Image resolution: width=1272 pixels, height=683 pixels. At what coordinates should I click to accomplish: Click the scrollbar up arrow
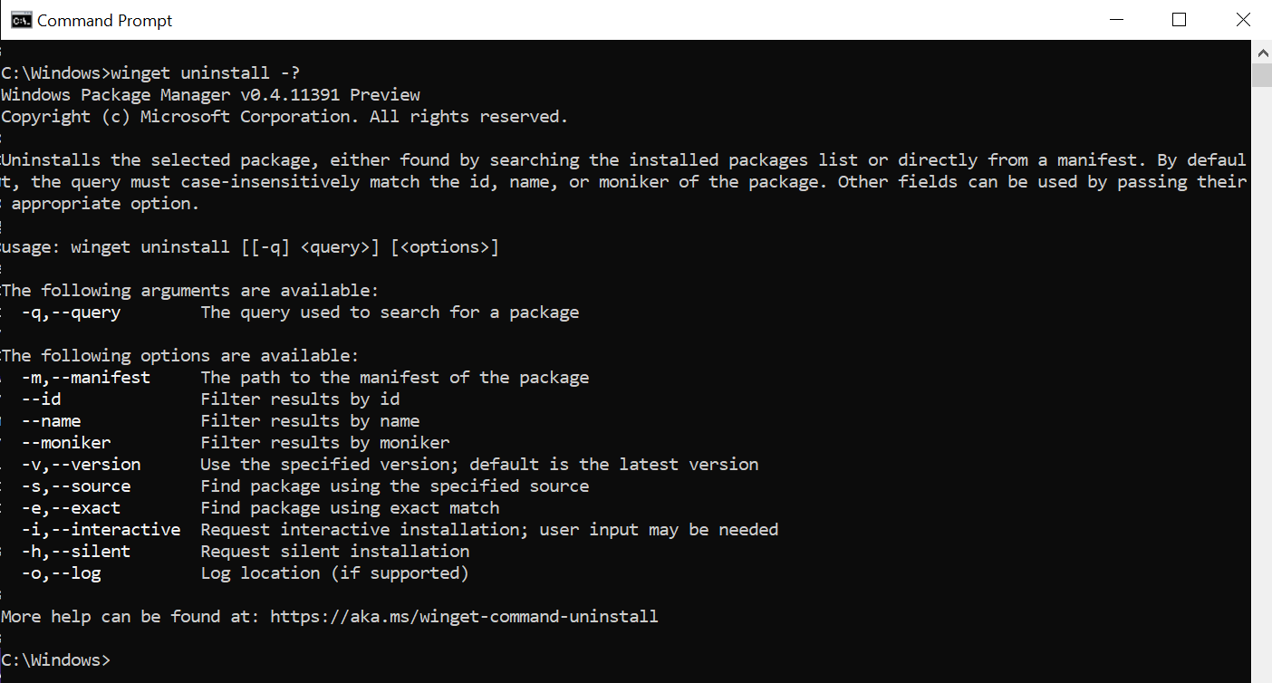click(1262, 51)
